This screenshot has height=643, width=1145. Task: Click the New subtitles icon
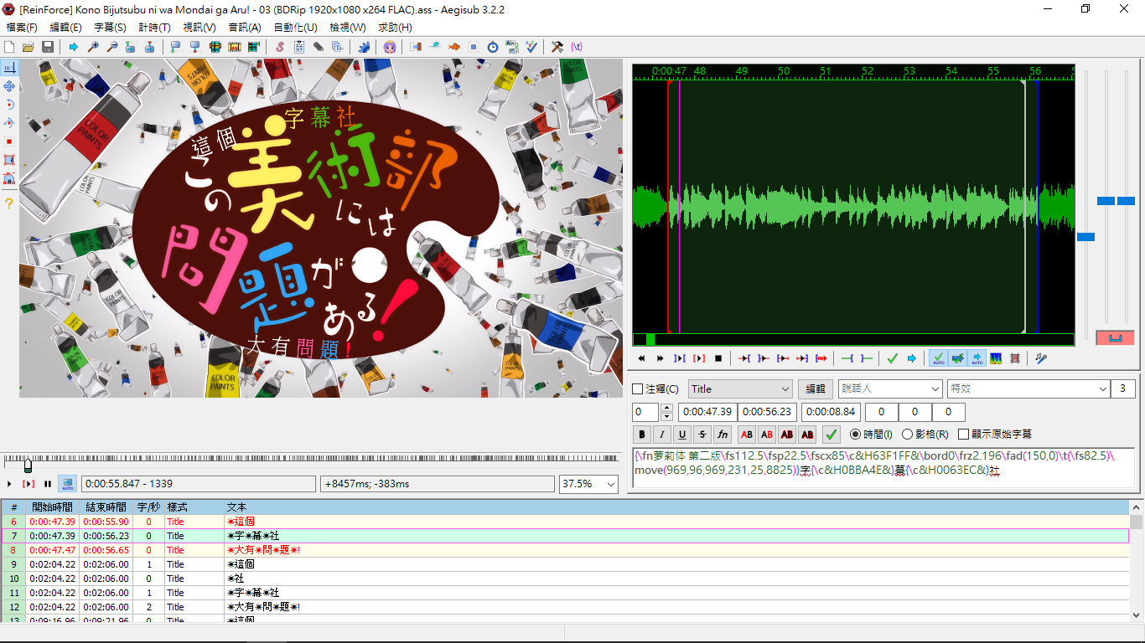pos(9,47)
